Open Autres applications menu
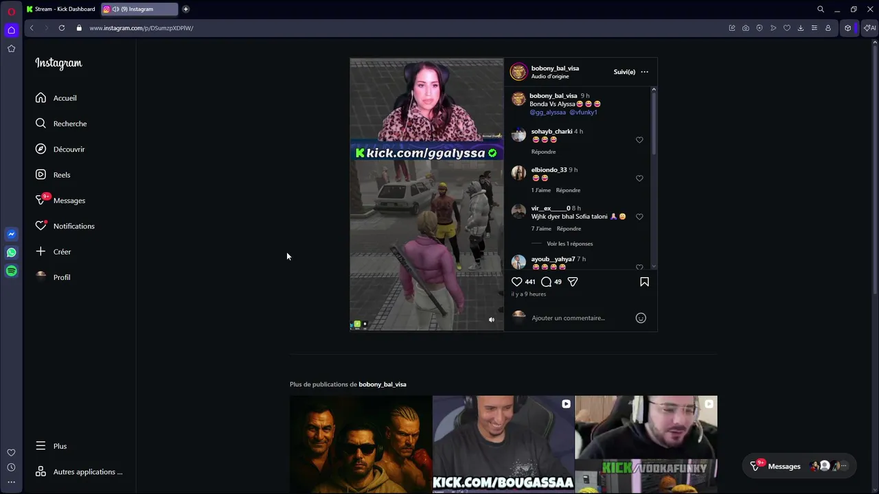Image resolution: width=879 pixels, height=494 pixels. [x=79, y=472]
